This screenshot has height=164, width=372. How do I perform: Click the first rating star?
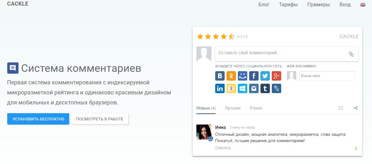coord(200,36)
